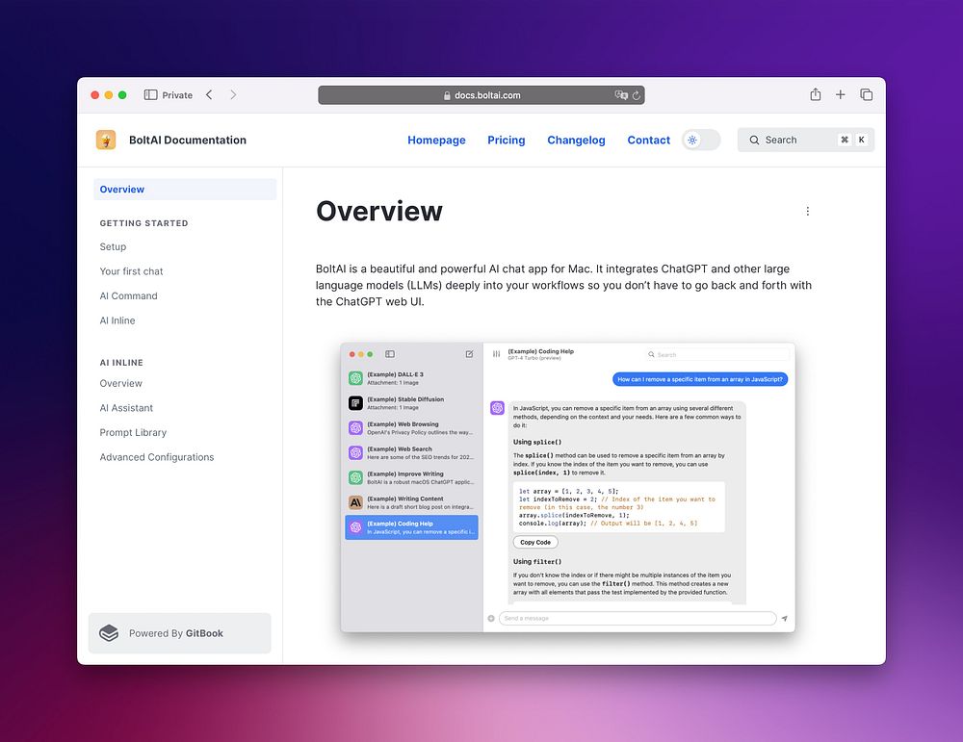963x742 pixels.
Task: Click the BoltAI logo icon
Action: pyautogui.click(x=106, y=140)
